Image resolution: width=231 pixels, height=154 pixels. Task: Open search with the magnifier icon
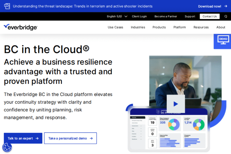[226, 16]
